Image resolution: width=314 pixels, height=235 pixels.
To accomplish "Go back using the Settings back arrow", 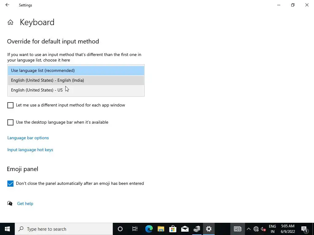I will coord(7,5).
